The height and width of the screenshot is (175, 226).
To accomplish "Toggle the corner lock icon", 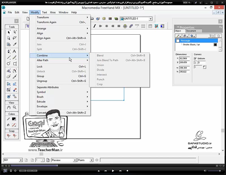I will [195, 63].
